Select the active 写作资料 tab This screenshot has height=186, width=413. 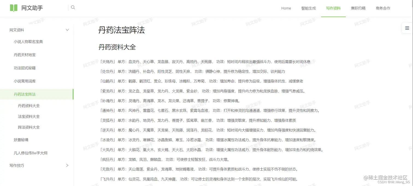tap(333, 8)
